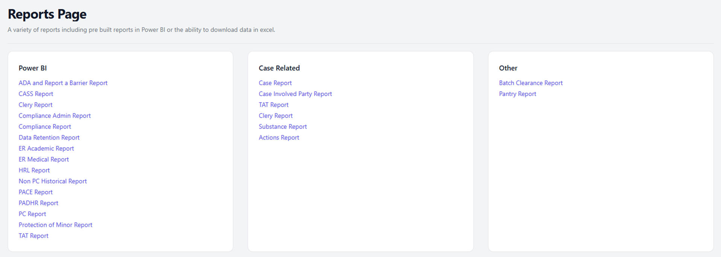Open the Case Report link
Image resolution: width=721 pixels, height=257 pixels.
click(275, 83)
